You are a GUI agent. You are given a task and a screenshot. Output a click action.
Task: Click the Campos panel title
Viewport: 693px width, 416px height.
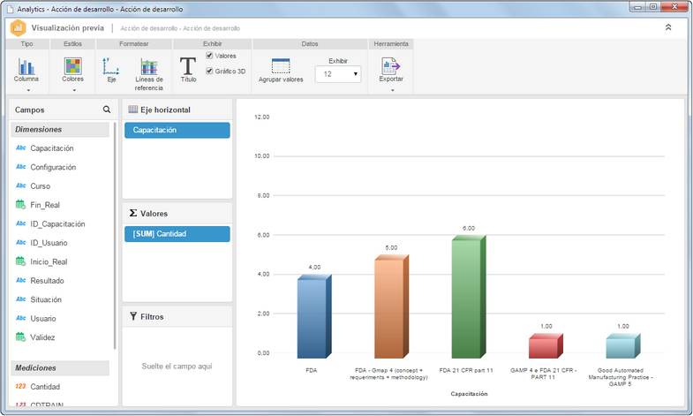click(30, 110)
